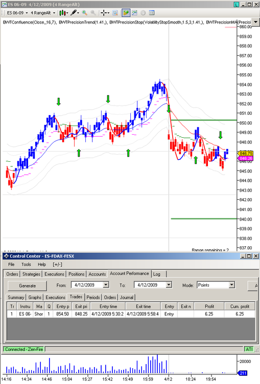Open the Mode Points dropdown
Screen dimensions: 260x384
(x=232, y=285)
